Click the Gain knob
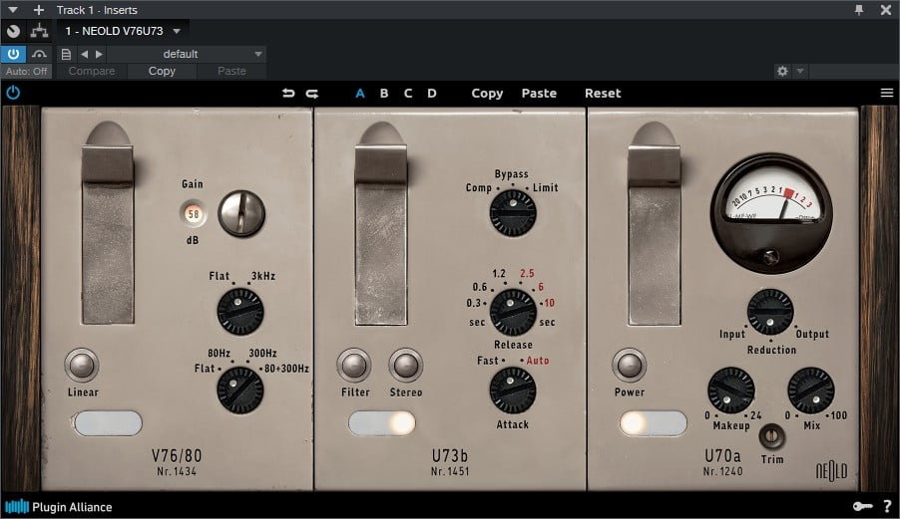Image resolution: width=900 pixels, height=519 pixels. pyautogui.click(x=241, y=213)
